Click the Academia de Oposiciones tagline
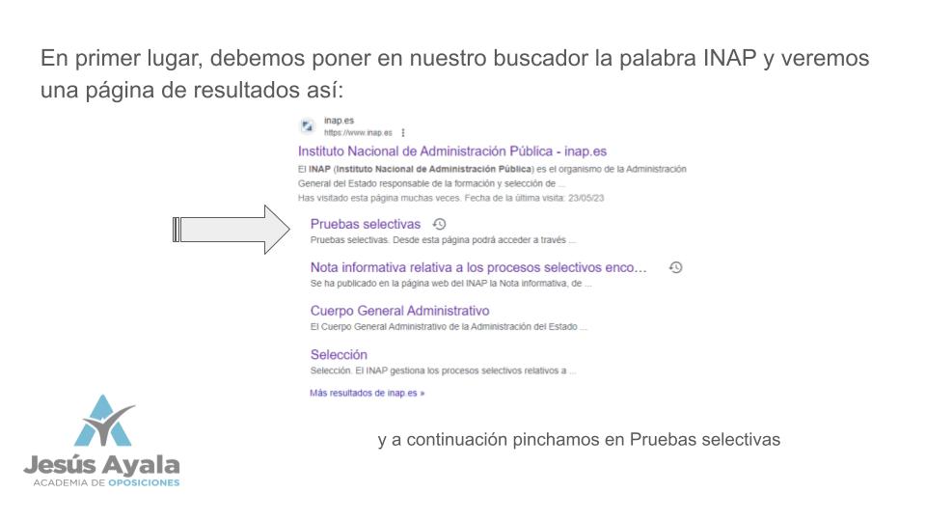The width and height of the screenshot is (926, 521). (106, 482)
